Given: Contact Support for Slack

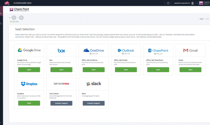Looking at the screenshot, I should tap(94, 103).
